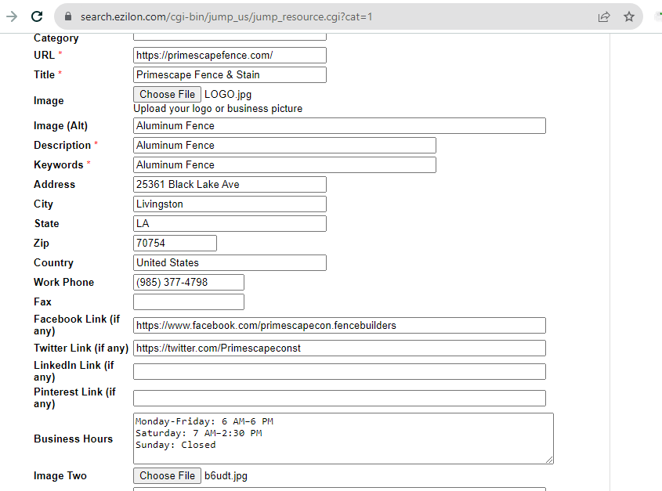Choose File for Image Two upload

(x=167, y=476)
